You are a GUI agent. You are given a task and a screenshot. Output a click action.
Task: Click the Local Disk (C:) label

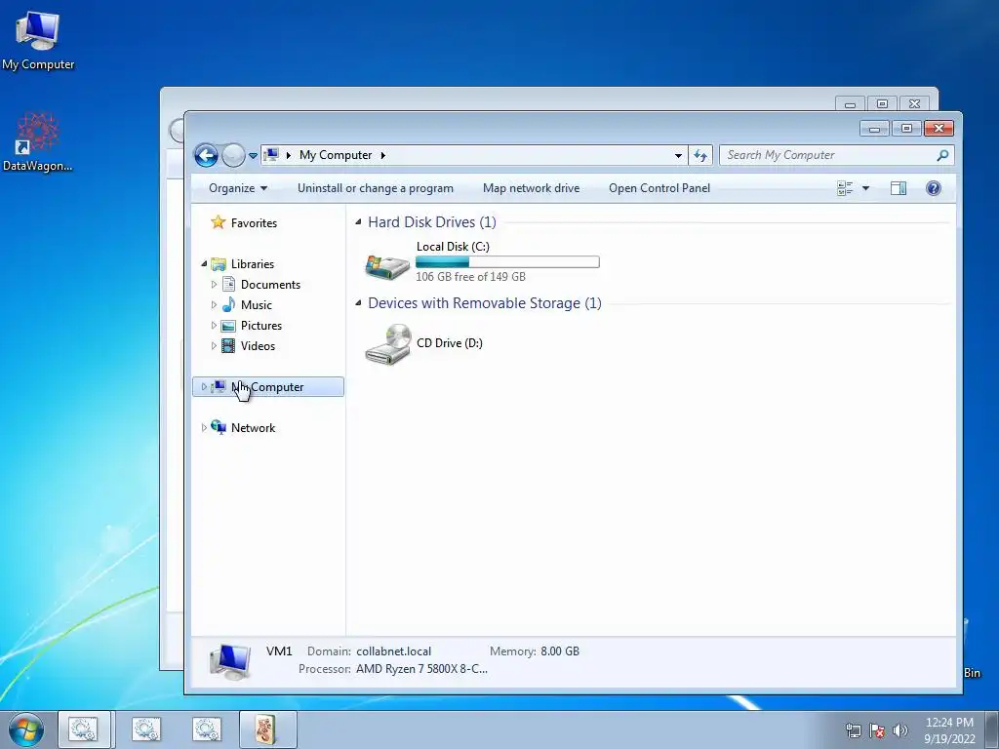[x=453, y=247]
